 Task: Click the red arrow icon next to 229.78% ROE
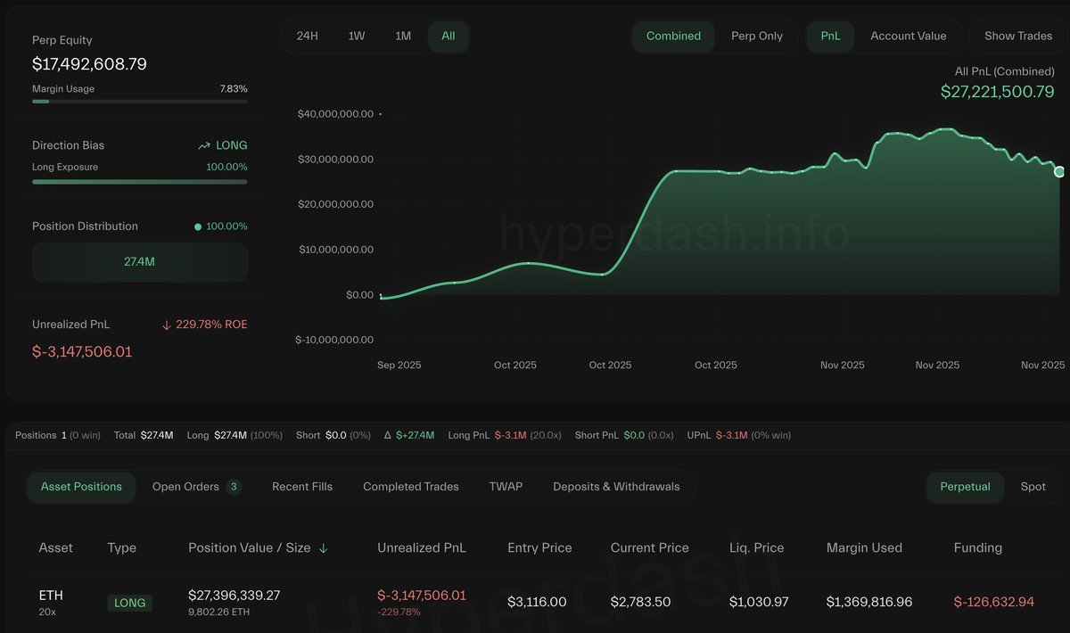tap(165, 324)
